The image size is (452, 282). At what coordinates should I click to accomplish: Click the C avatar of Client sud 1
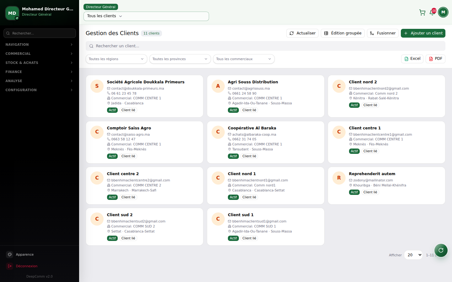(x=218, y=219)
